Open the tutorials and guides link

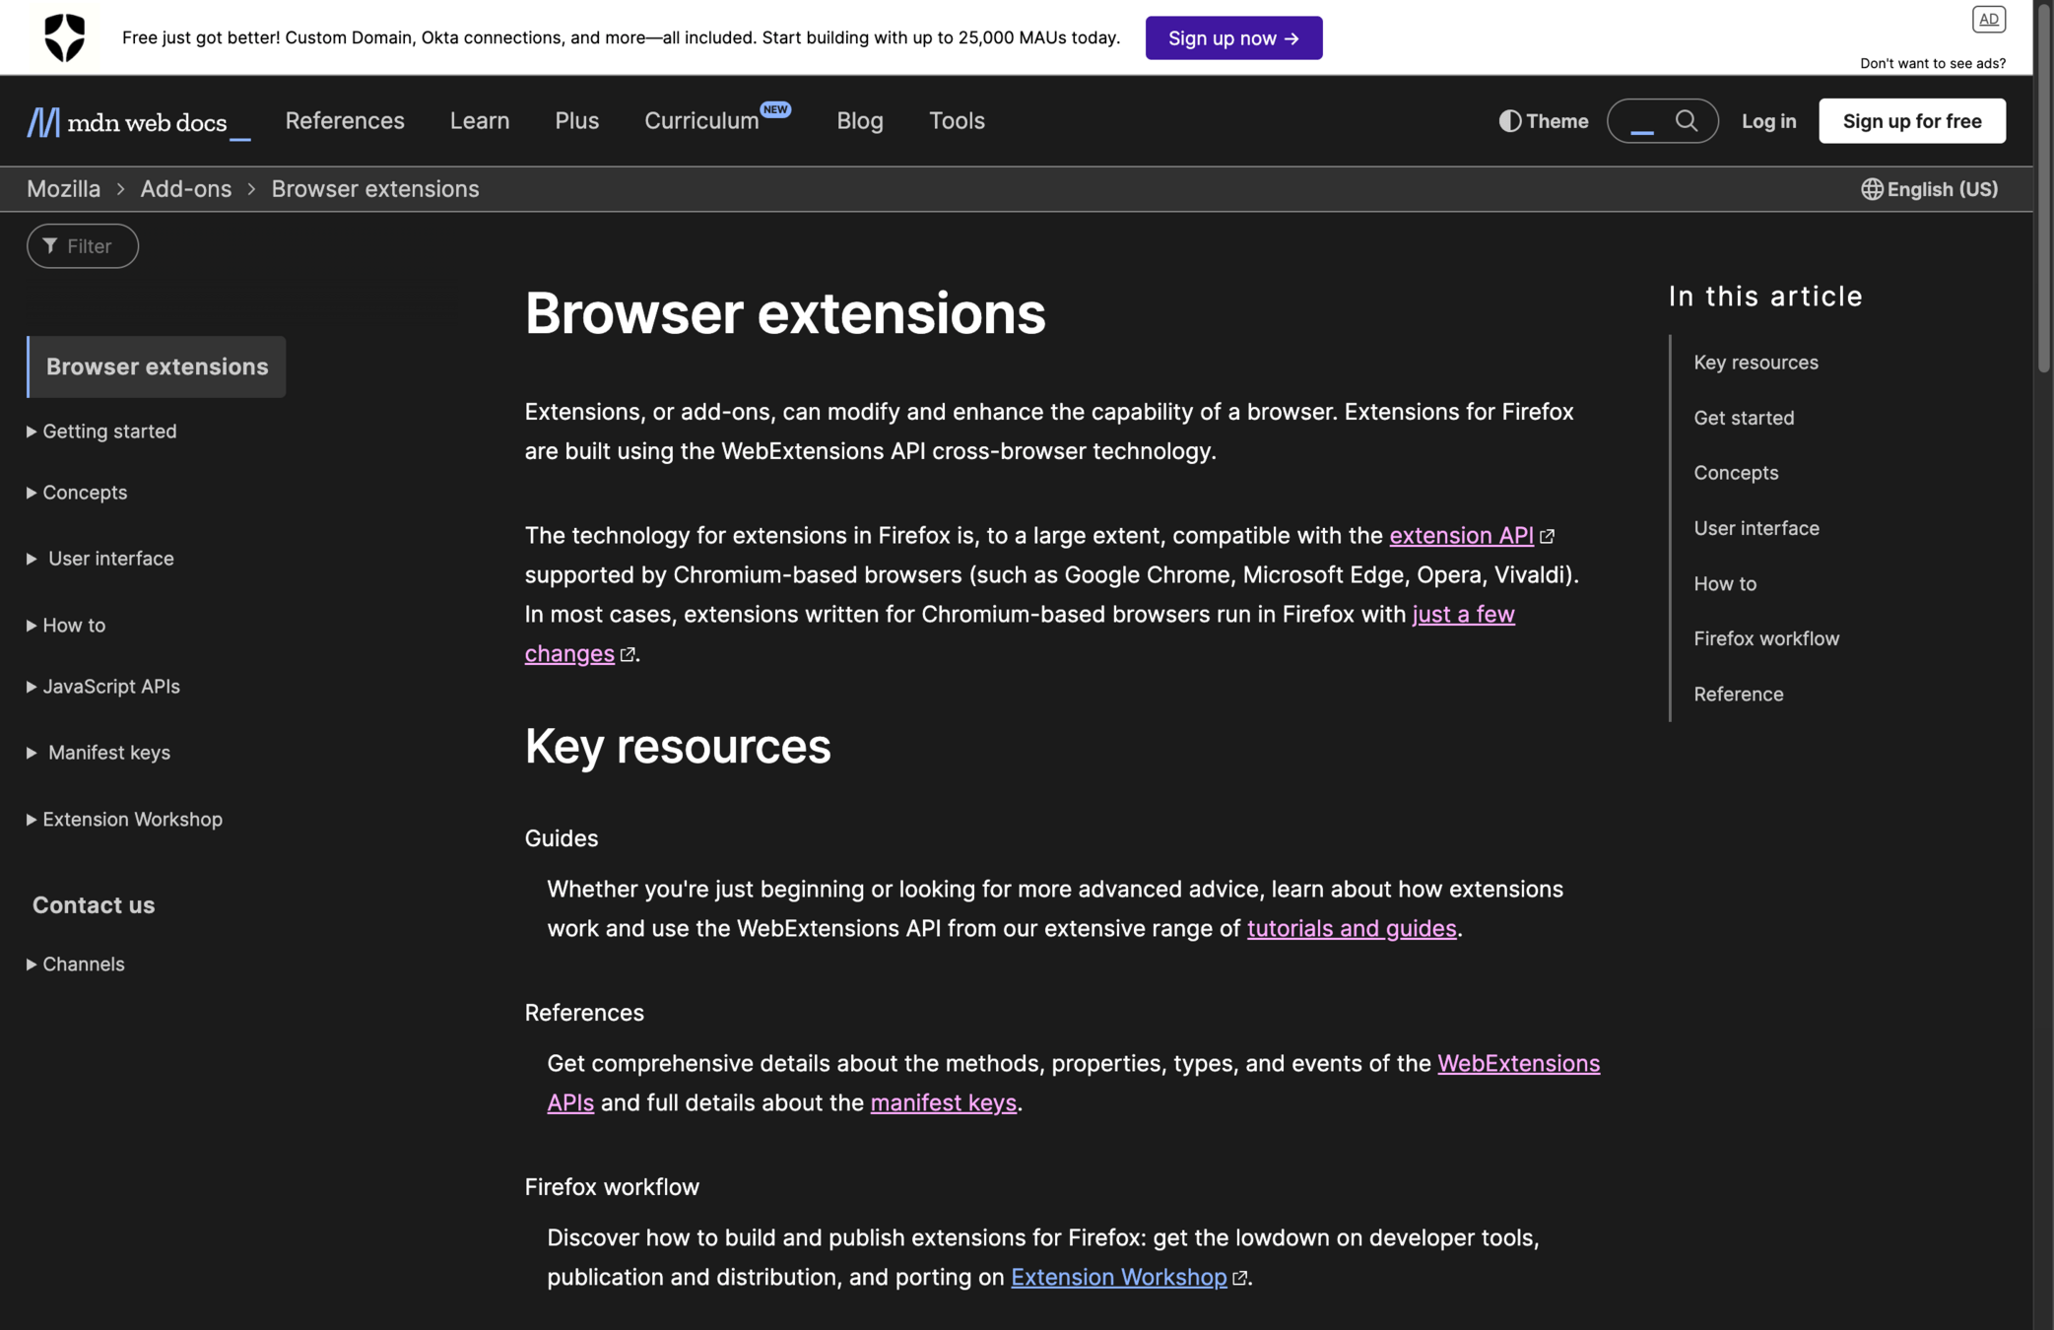point(1352,928)
